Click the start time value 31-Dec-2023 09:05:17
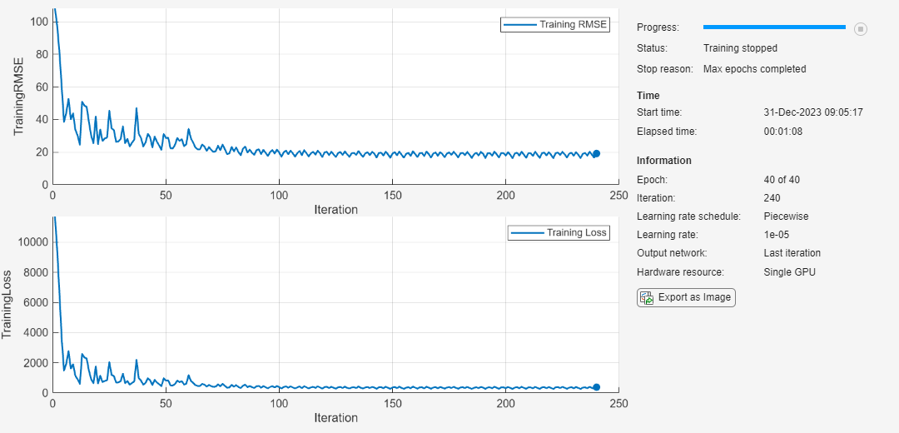The image size is (899, 433). (x=812, y=112)
